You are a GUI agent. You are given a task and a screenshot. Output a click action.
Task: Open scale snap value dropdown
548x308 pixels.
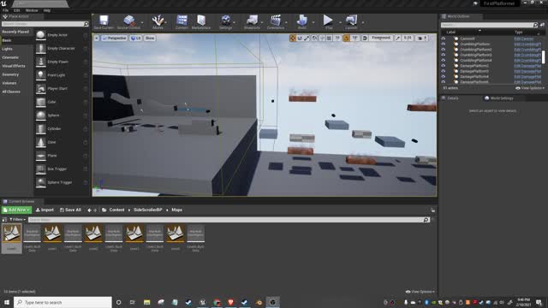(x=408, y=38)
